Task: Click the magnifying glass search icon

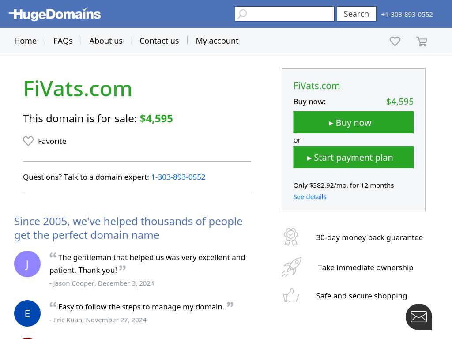Action: click(x=242, y=14)
